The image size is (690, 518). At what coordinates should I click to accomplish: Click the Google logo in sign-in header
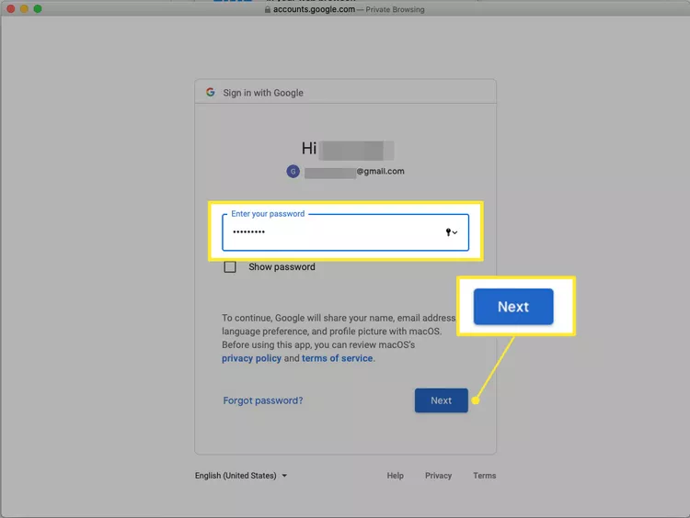click(x=211, y=92)
